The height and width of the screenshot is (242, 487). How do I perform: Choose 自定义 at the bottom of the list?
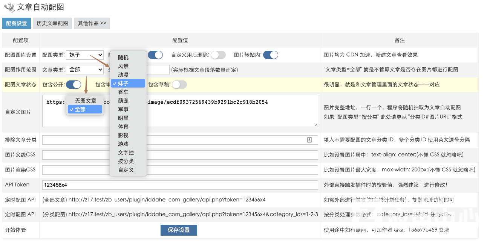tap(126, 170)
